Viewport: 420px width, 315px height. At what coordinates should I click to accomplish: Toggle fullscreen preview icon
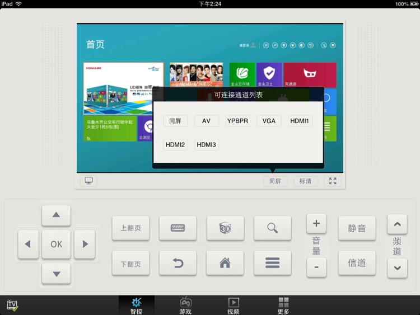[333, 181]
